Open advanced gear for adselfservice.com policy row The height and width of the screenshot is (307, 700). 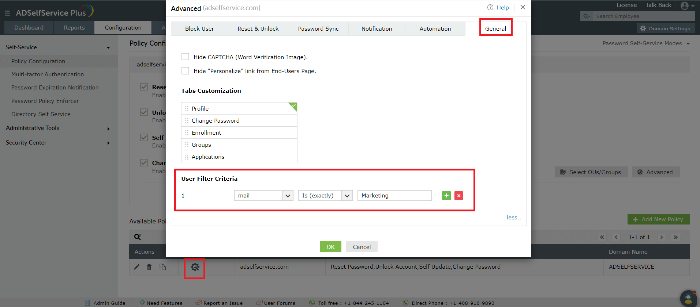point(195,267)
